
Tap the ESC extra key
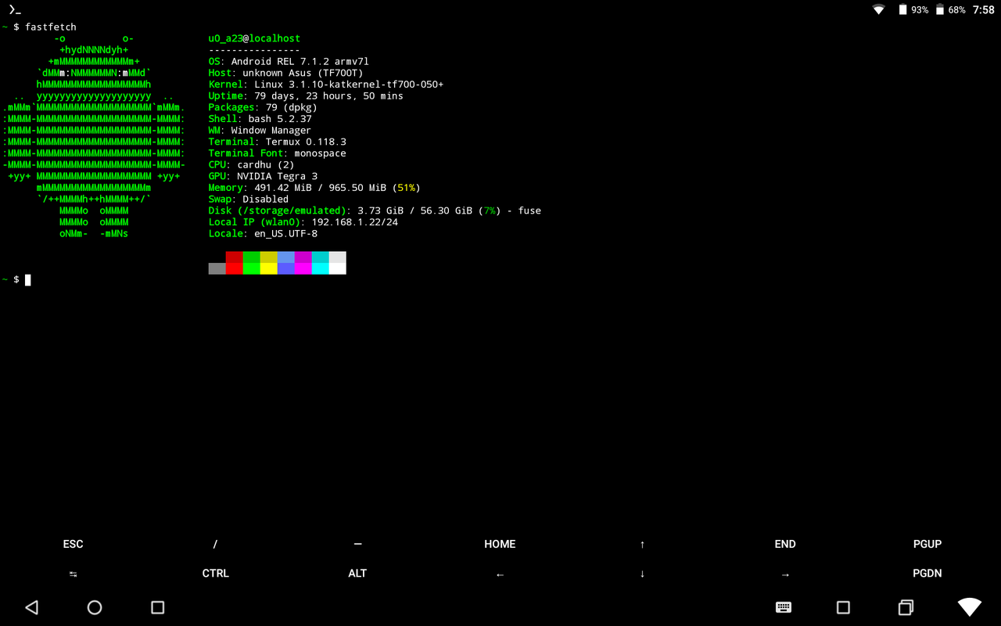coord(73,544)
